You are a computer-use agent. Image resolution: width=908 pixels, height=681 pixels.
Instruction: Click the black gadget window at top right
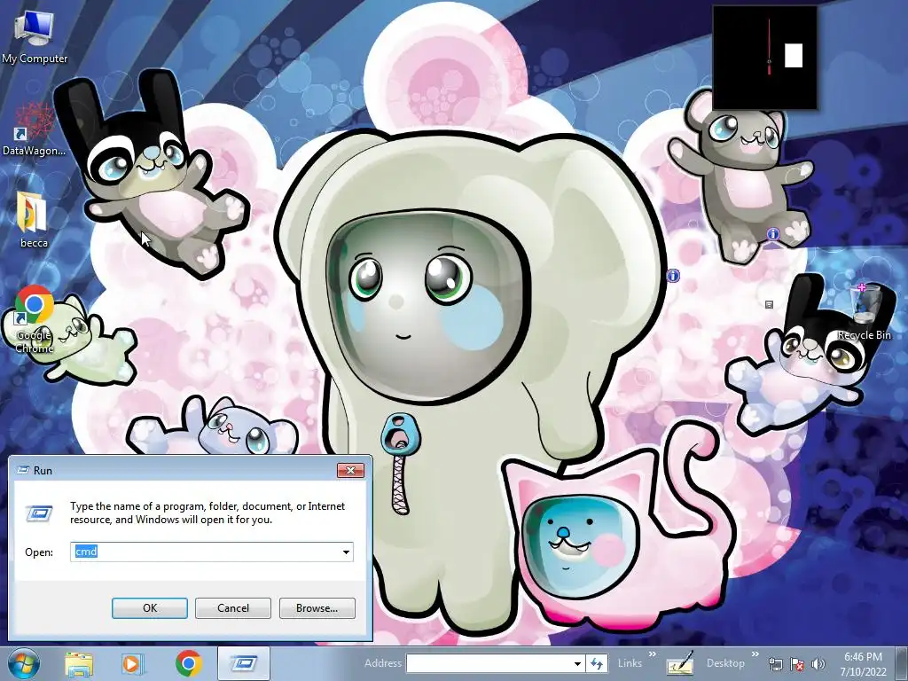(764, 58)
